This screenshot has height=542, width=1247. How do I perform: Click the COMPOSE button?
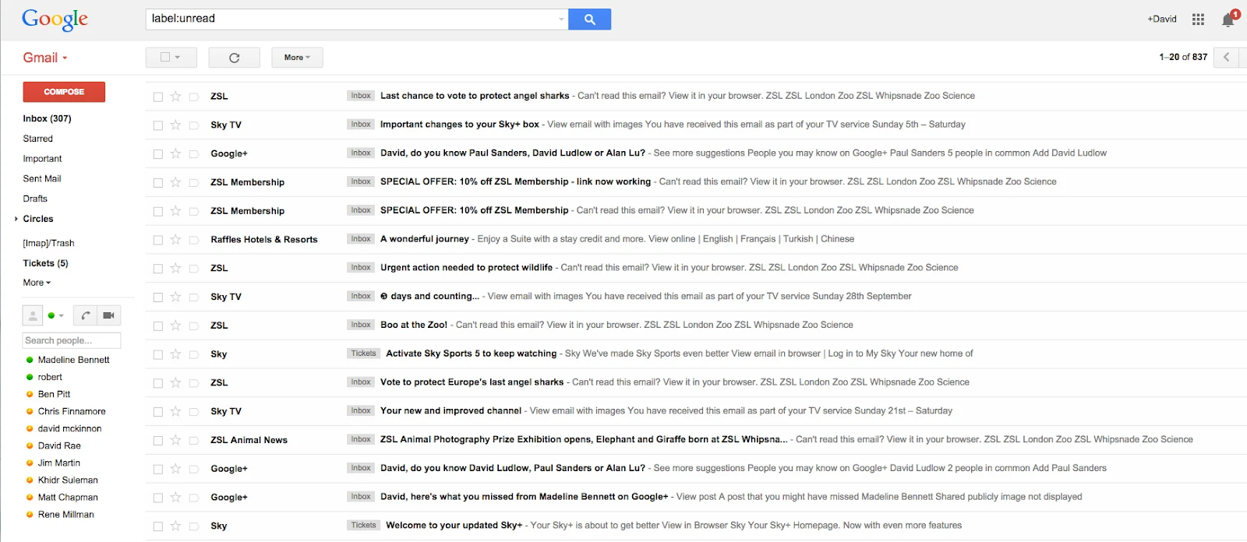point(64,92)
